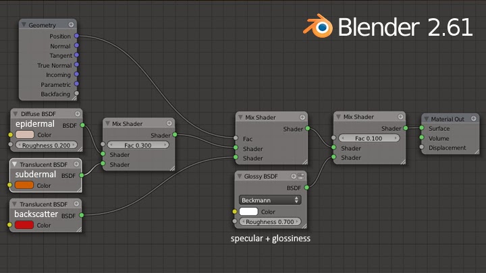486x273 pixels.
Task: Click the Fac 0.100 slider field
Action: pyautogui.click(x=369, y=138)
